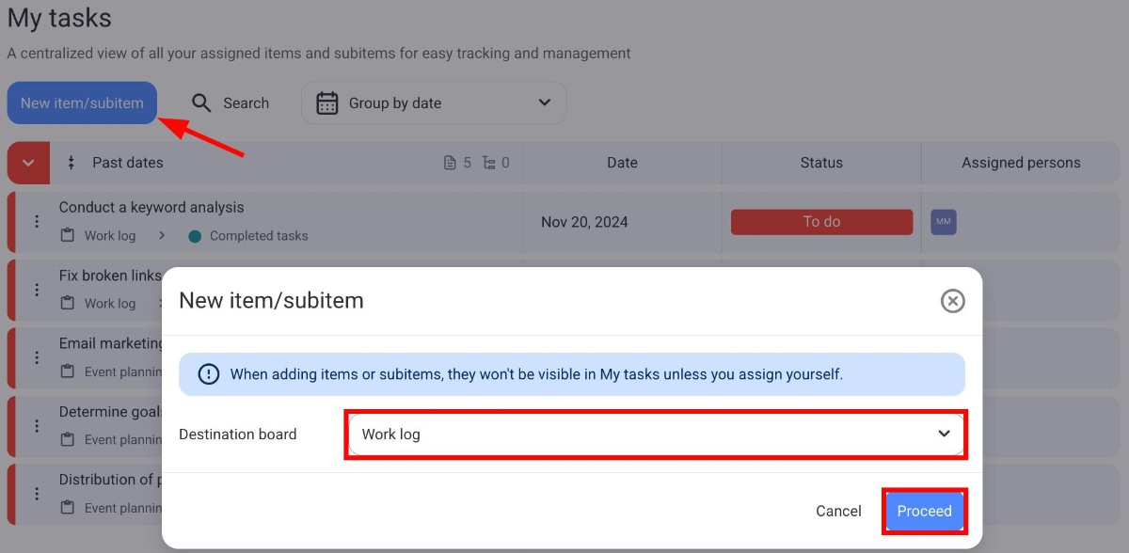Open three-dot menu for Conduct a keyword analysis

coord(37,222)
